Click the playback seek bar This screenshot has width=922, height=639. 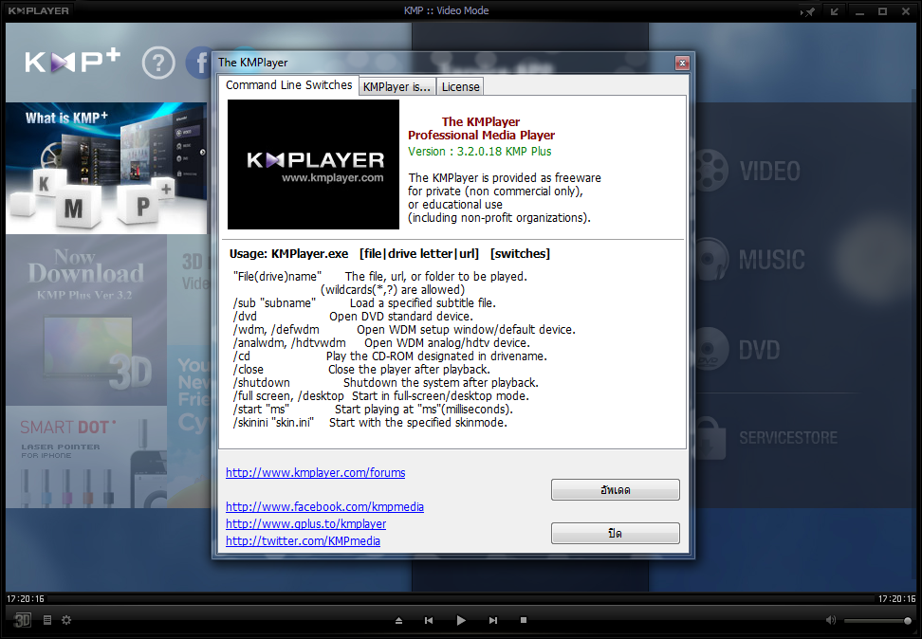click(x=461, y=599)
